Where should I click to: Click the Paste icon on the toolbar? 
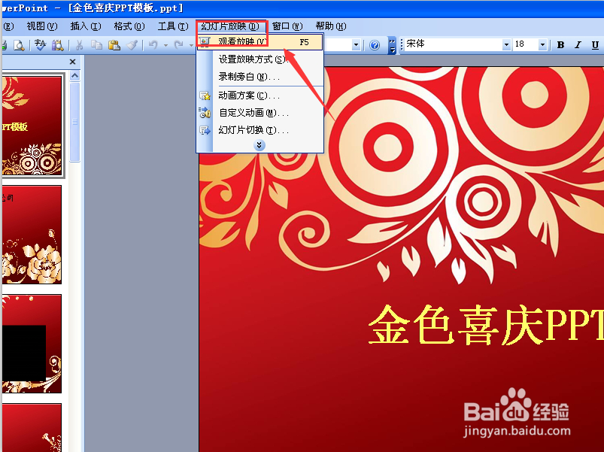click(113, 44)
